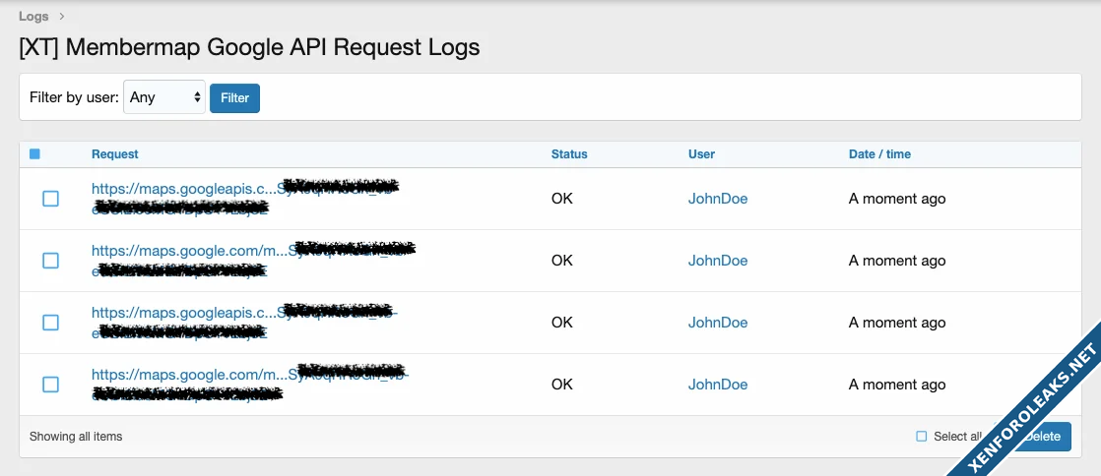Click the Date / time column header
Viewport: 1101px width, 476px height.
(879, 154)
